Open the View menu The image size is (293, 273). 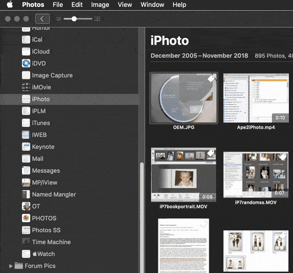point(125,5)
